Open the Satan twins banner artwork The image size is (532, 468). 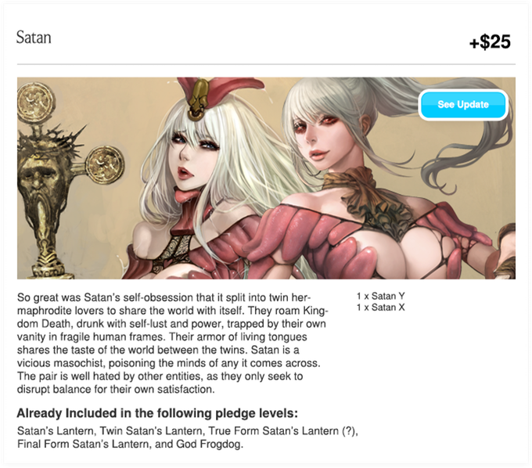pyautogui.click(x=266, y=178)
